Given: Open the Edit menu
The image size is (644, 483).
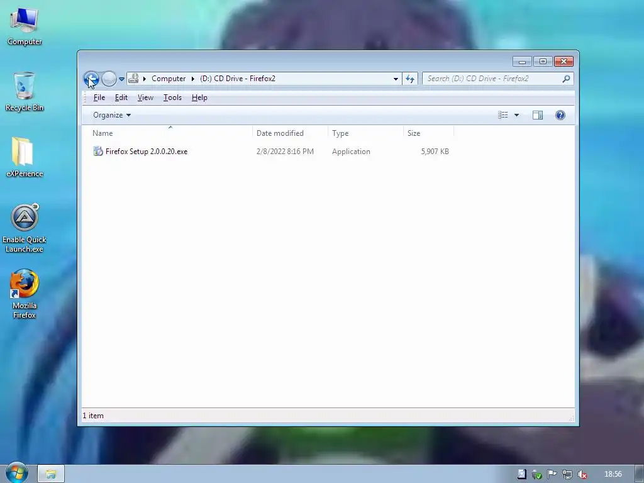Looking at the screenshot, I should point(121,97).
